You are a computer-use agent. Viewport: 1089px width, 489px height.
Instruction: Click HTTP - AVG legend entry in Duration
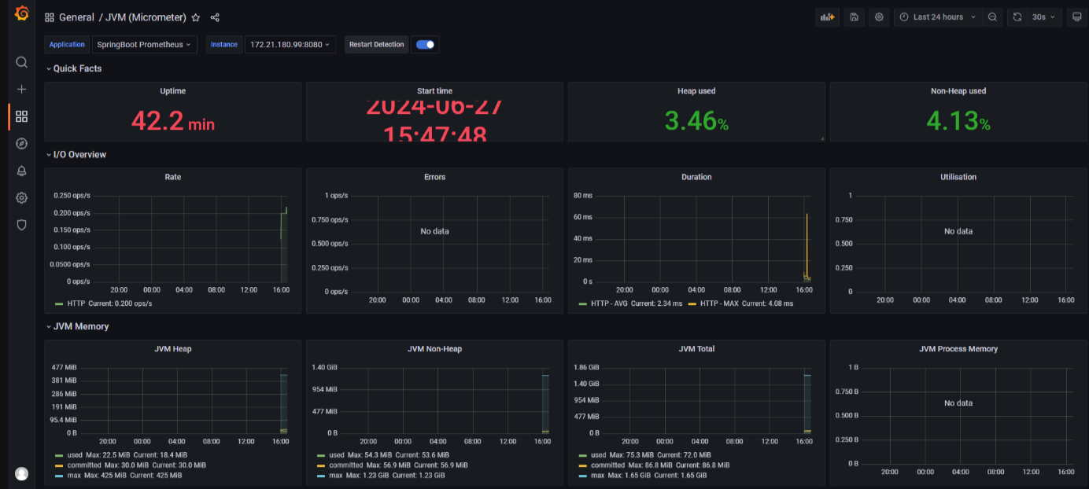coord(609,303)
